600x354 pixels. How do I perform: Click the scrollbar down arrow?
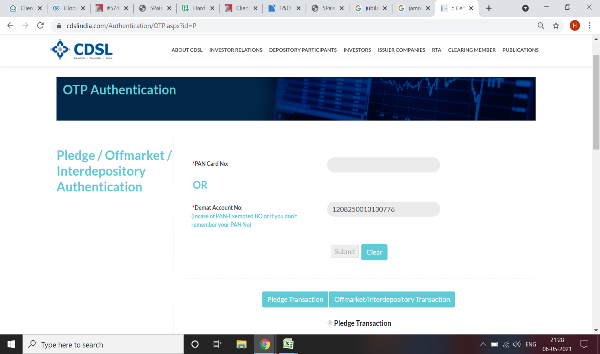pyautogui.click(x=596, y=330)
